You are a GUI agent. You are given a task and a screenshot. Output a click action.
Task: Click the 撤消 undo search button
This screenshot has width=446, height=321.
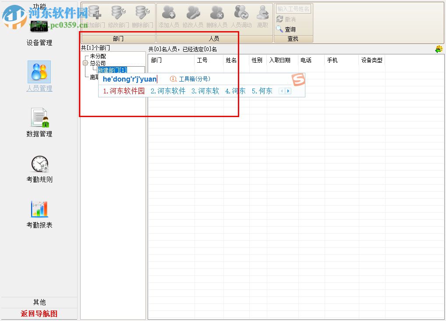pyautogui.click(x=286, y=19)
